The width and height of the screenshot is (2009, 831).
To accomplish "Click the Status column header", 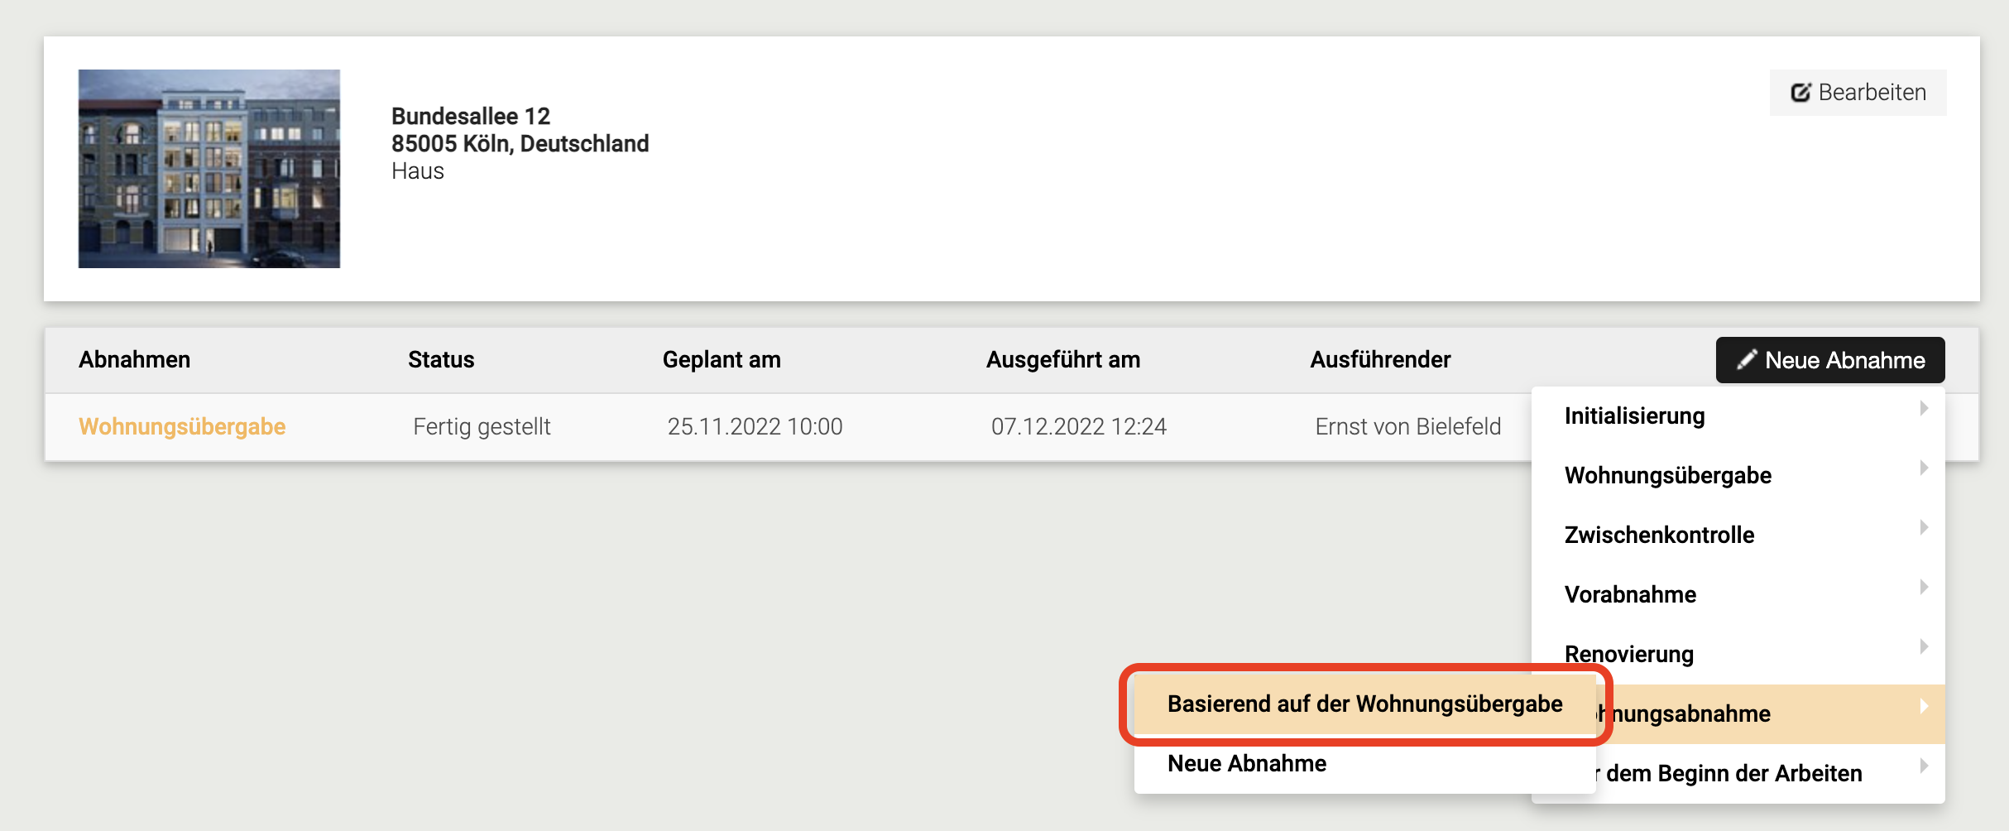I will tap(441, 360).
